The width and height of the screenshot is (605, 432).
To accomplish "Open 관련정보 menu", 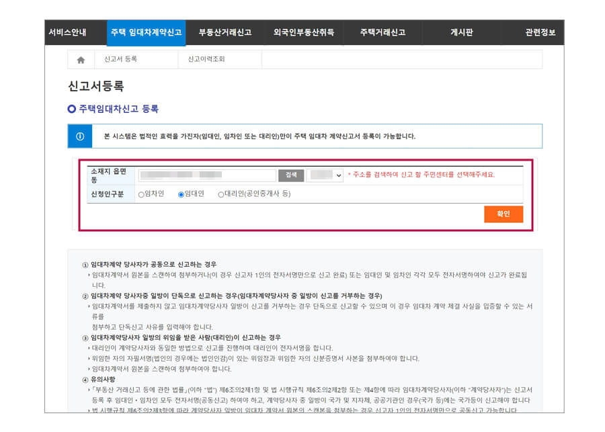I will pos(540,32).
